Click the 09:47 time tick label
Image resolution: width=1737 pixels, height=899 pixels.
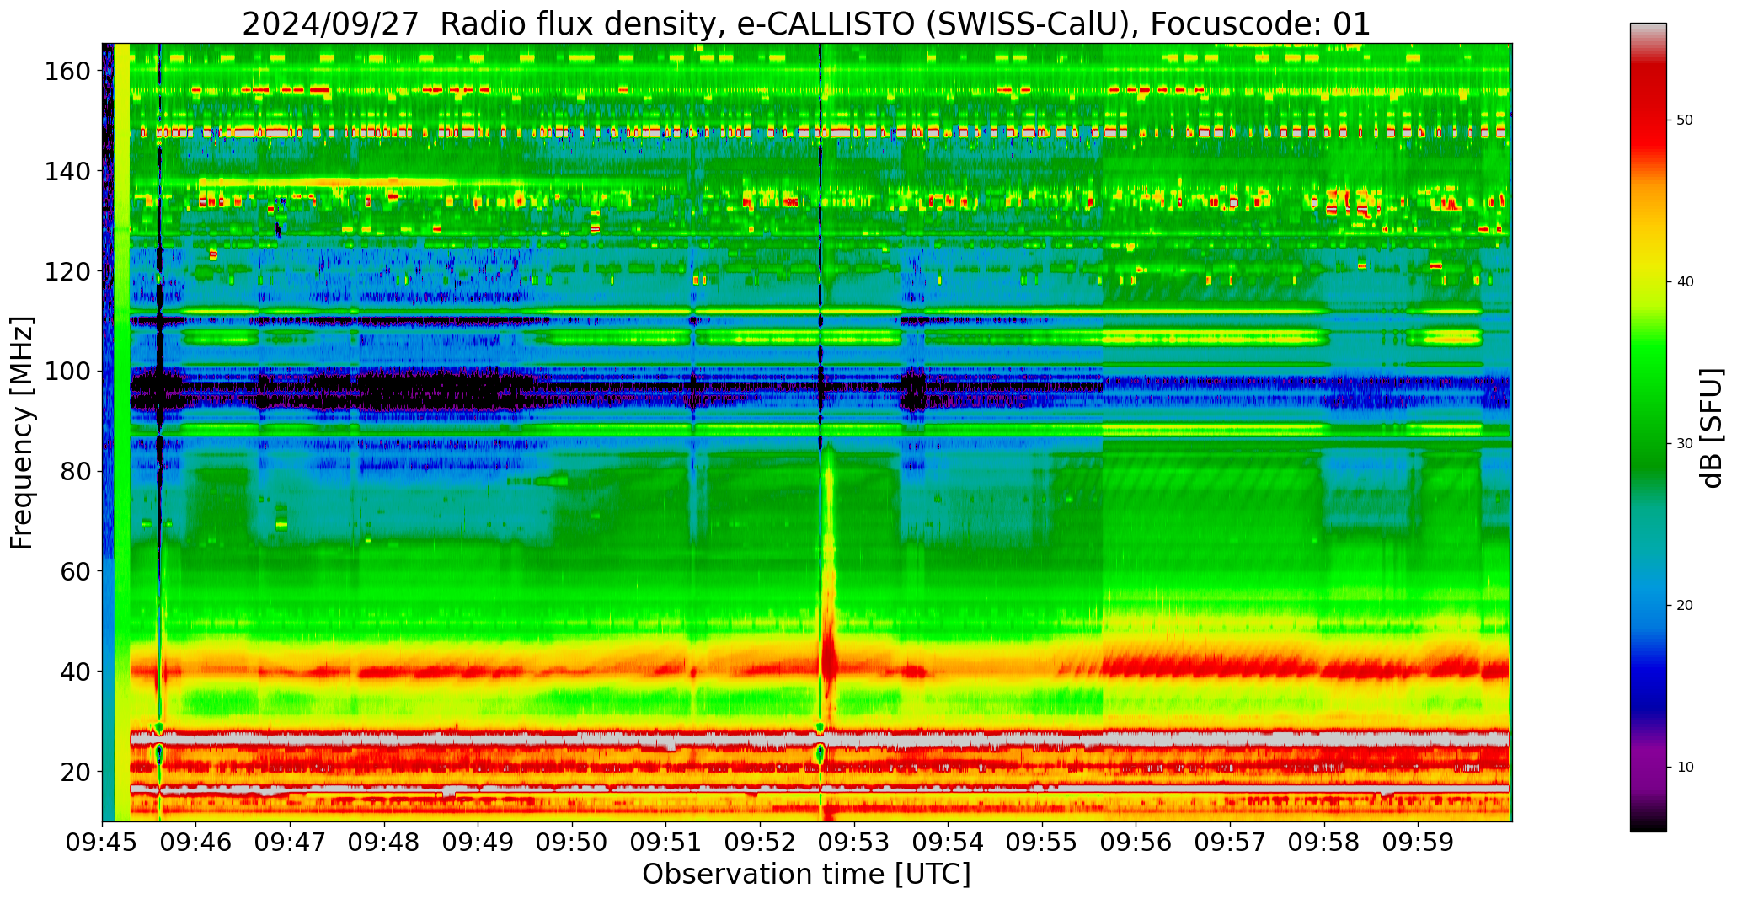[291, 842]
